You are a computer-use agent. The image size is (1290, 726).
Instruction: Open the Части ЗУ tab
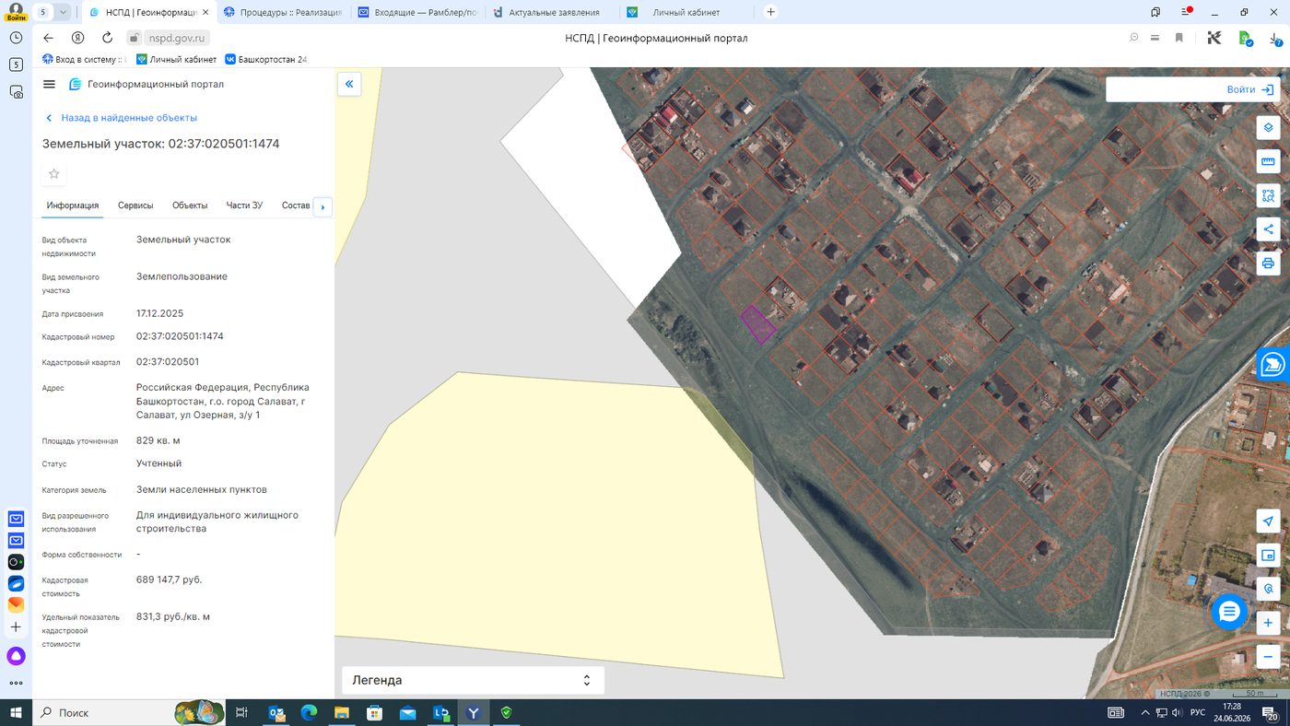click(244, 205)
